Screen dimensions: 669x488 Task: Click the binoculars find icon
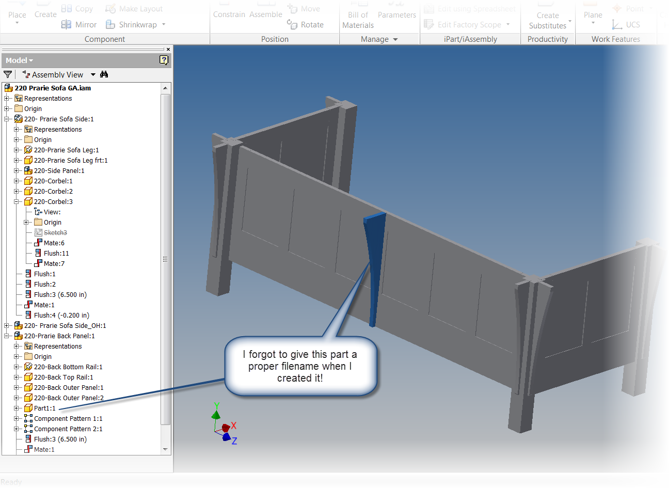(104, 74)
